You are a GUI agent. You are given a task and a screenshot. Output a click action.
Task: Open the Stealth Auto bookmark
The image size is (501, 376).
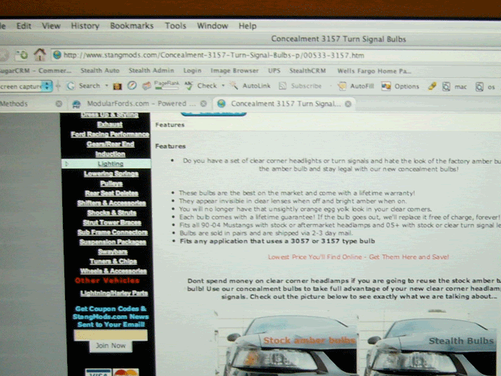tap(100, 70)
